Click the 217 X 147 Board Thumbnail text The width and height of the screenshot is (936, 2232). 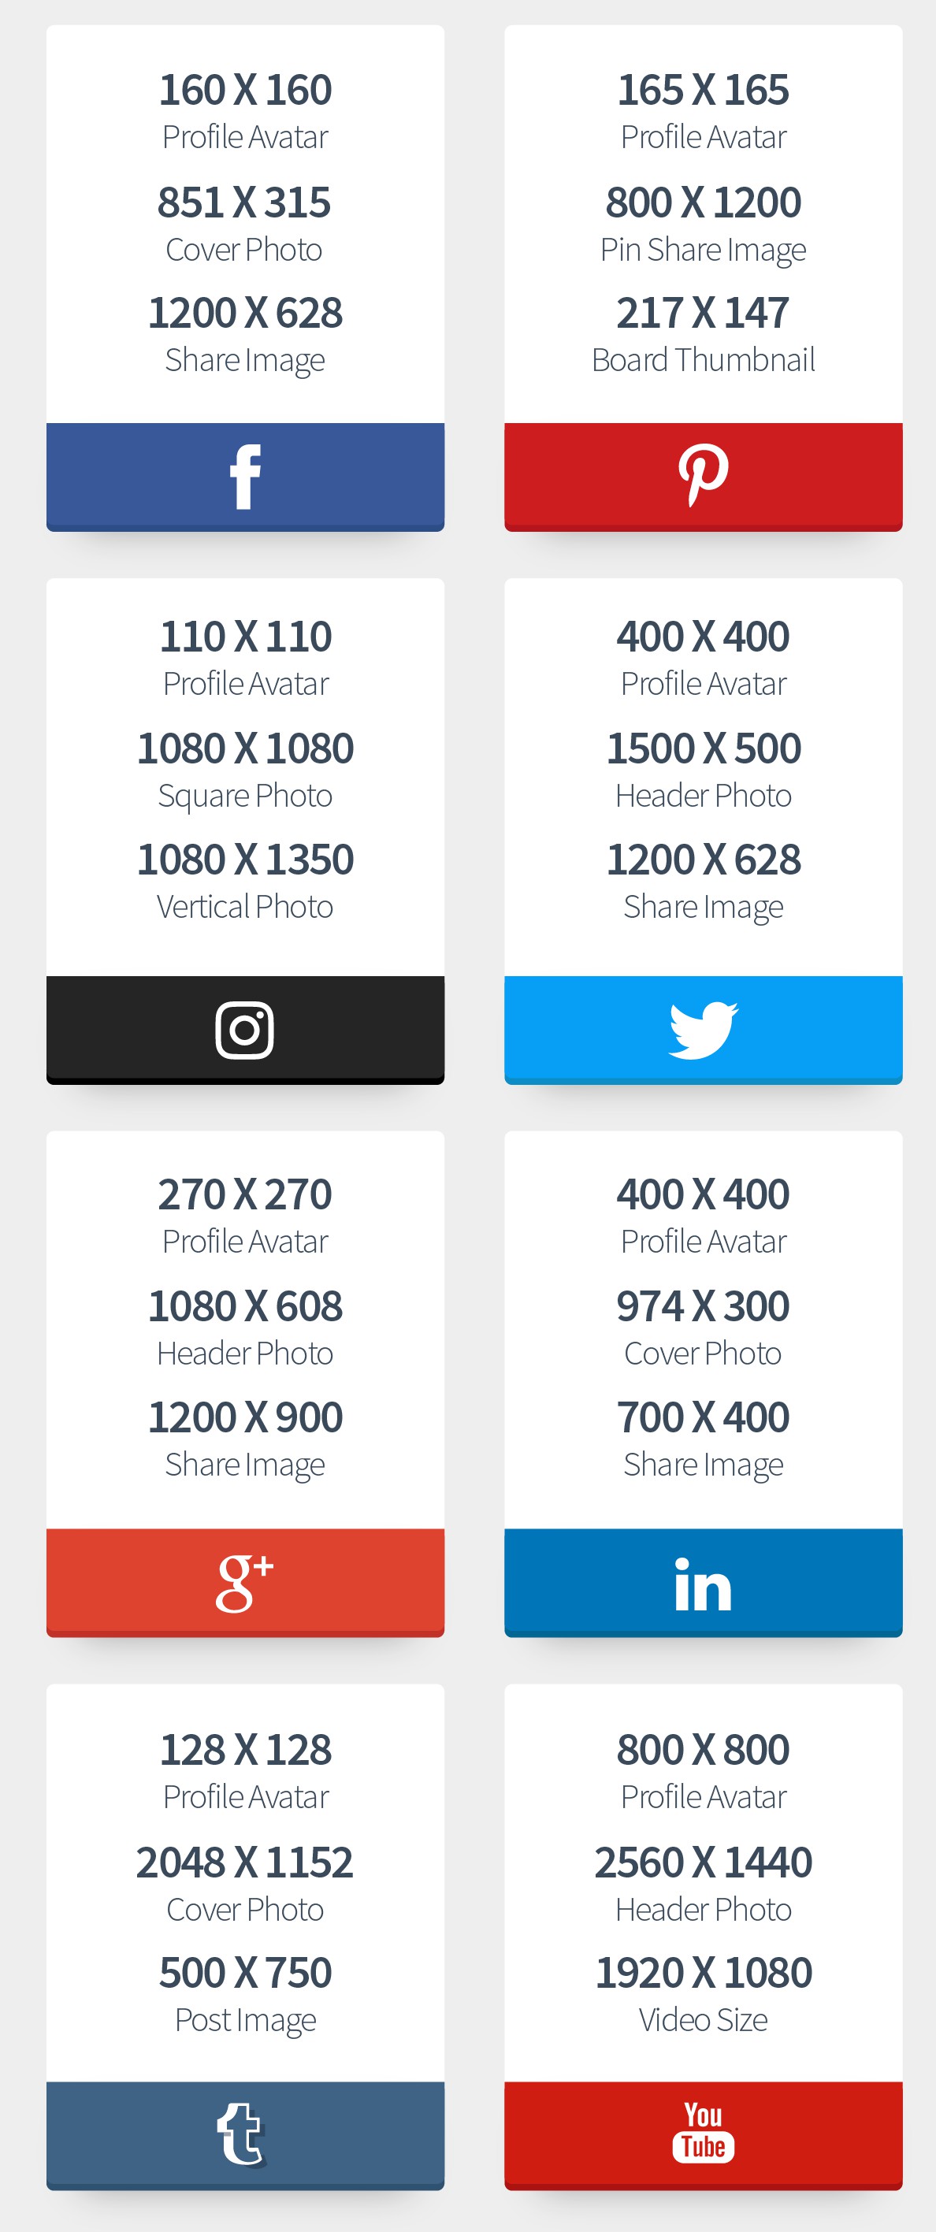pos(703,335)
